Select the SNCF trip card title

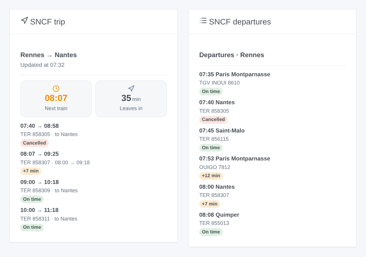point(48,22)
